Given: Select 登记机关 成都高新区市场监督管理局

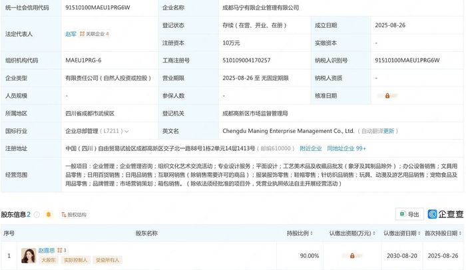Looking at the screenshot, I should 255,114.
